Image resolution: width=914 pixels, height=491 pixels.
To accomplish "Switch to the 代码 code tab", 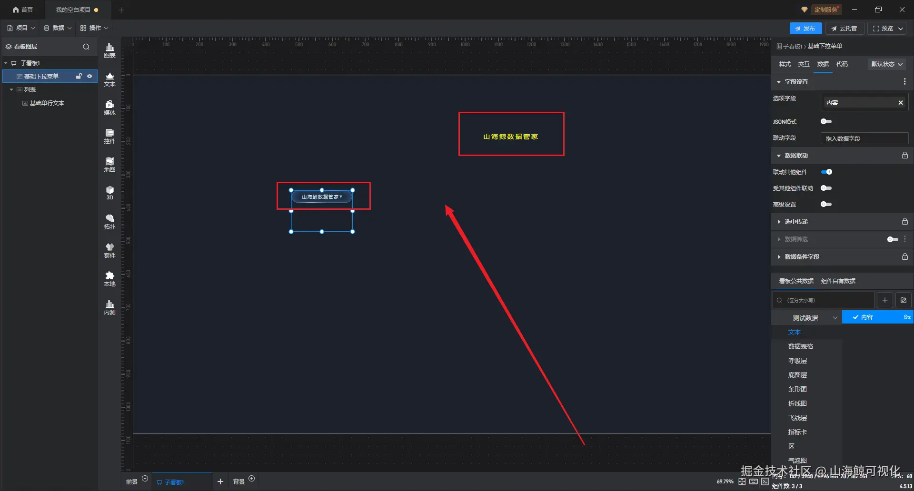I will pyautogui.click(x=842, y=64).
